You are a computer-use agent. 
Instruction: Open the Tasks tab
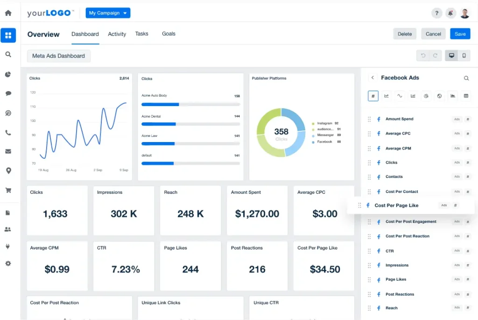coord(142,34)
